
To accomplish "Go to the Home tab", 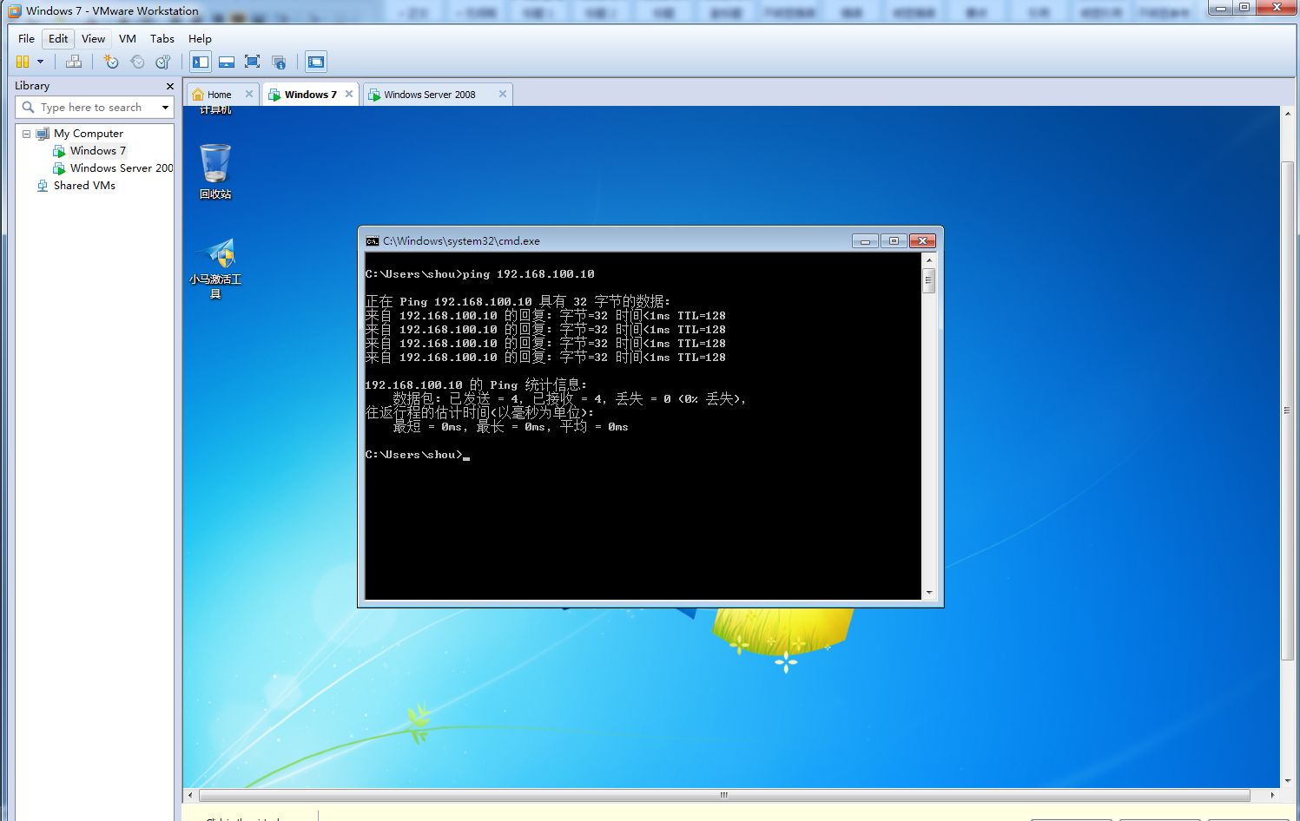I will 220,94.
